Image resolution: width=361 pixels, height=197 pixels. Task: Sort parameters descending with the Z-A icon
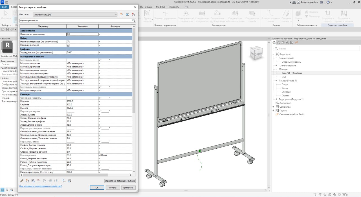tap(69, 180)
